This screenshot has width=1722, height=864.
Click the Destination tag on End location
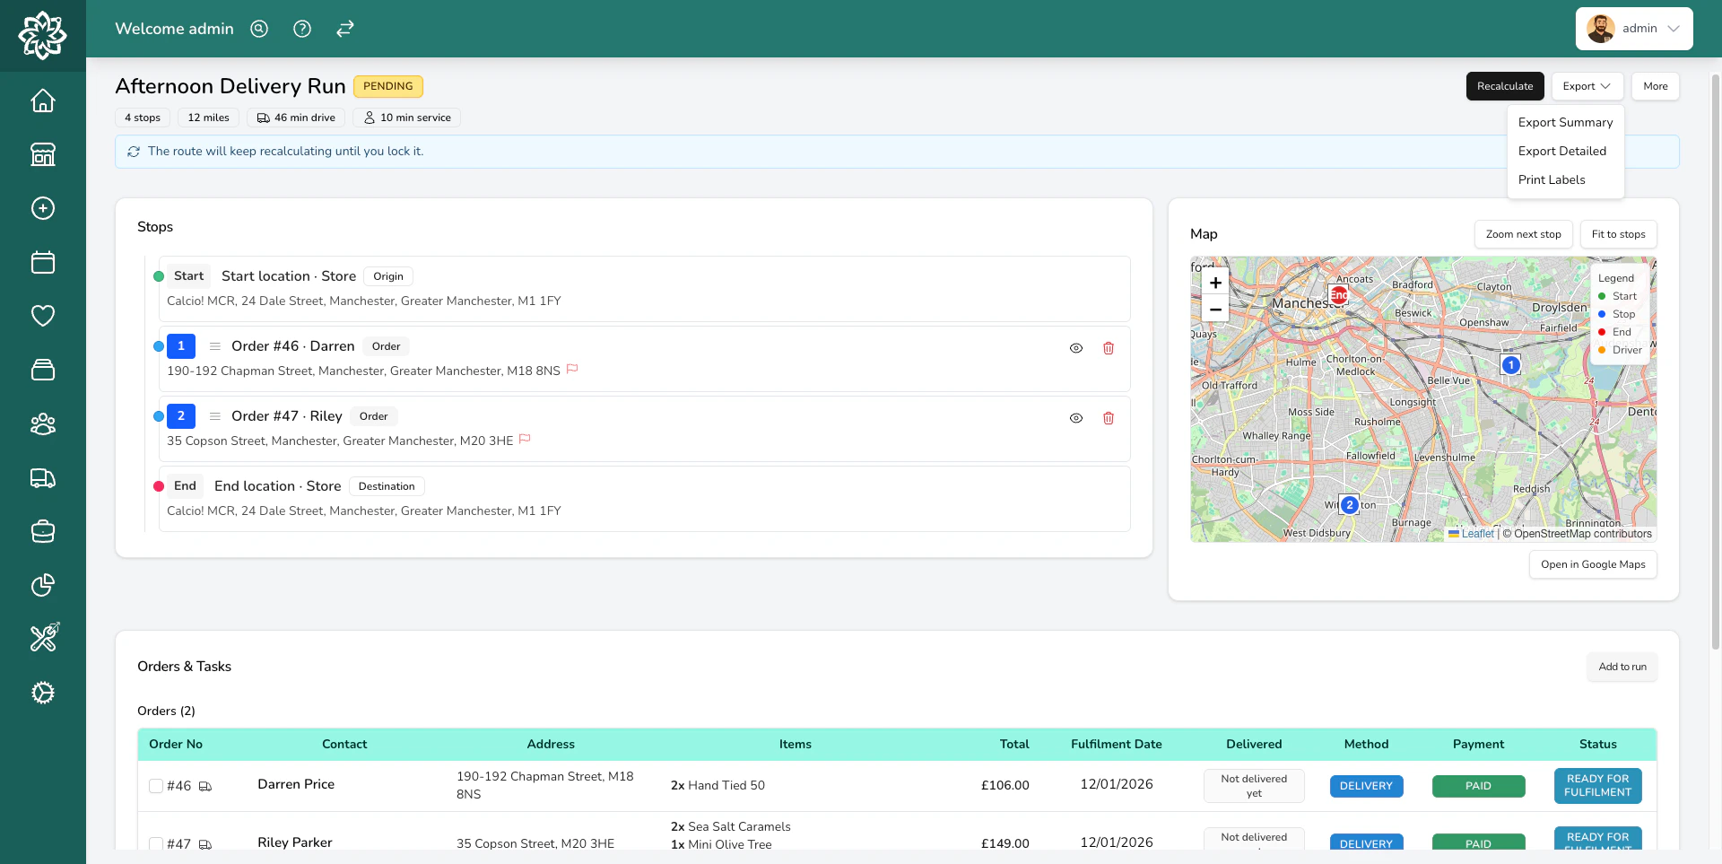coord(387,486)
